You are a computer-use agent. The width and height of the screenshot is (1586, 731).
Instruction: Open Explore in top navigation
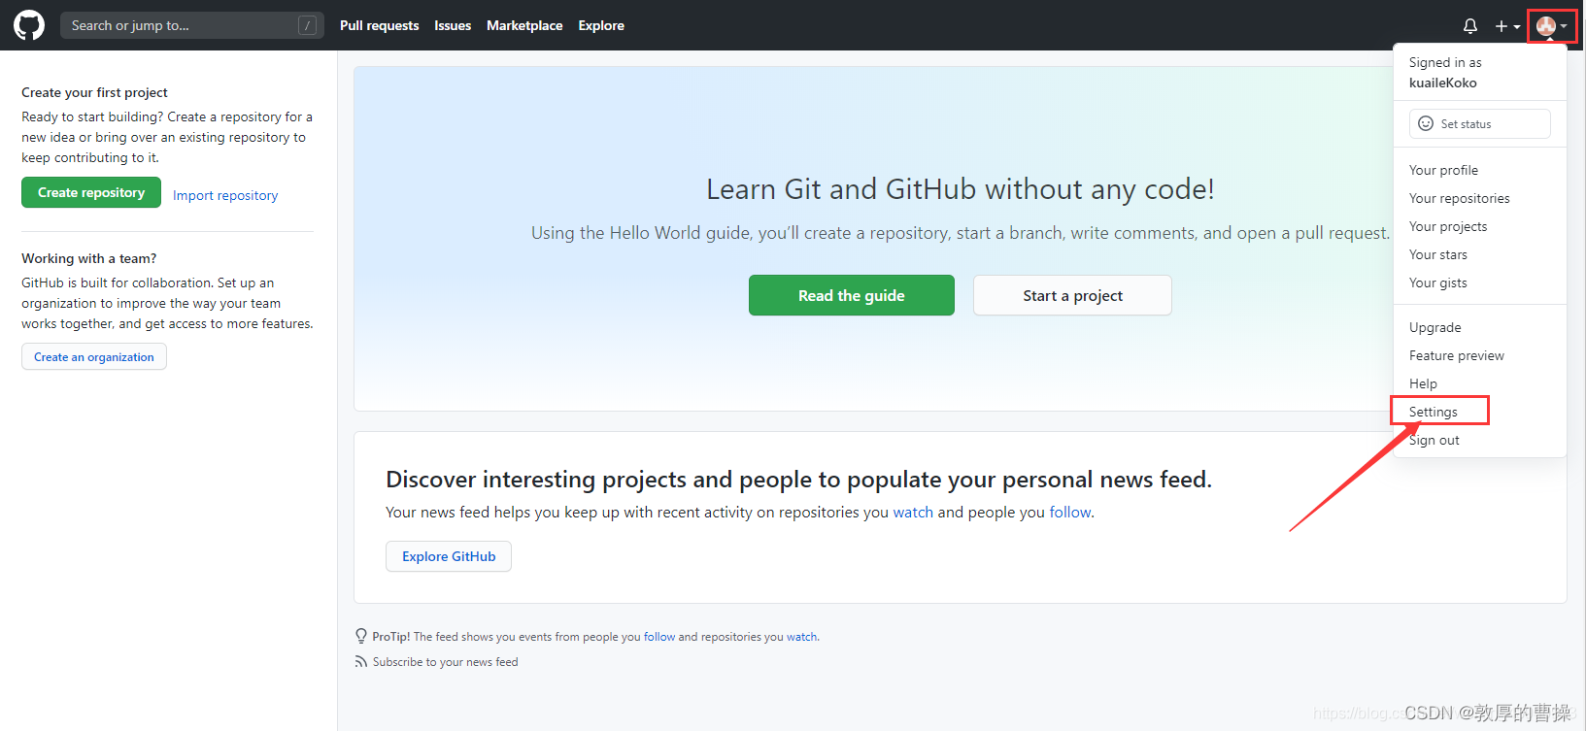601,25
